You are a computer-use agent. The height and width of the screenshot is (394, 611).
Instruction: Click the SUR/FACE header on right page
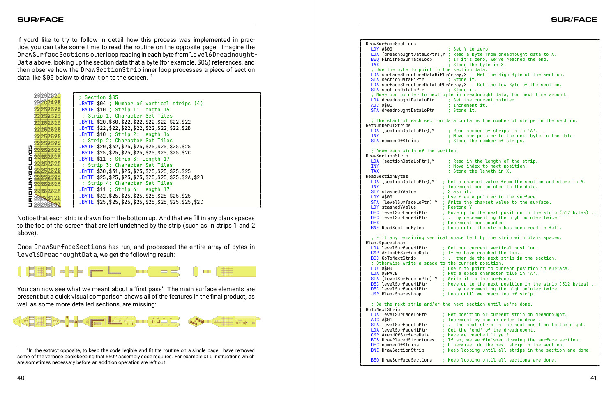pos(574,19)
